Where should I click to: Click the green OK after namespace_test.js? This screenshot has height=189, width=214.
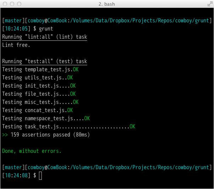[87, 118]
